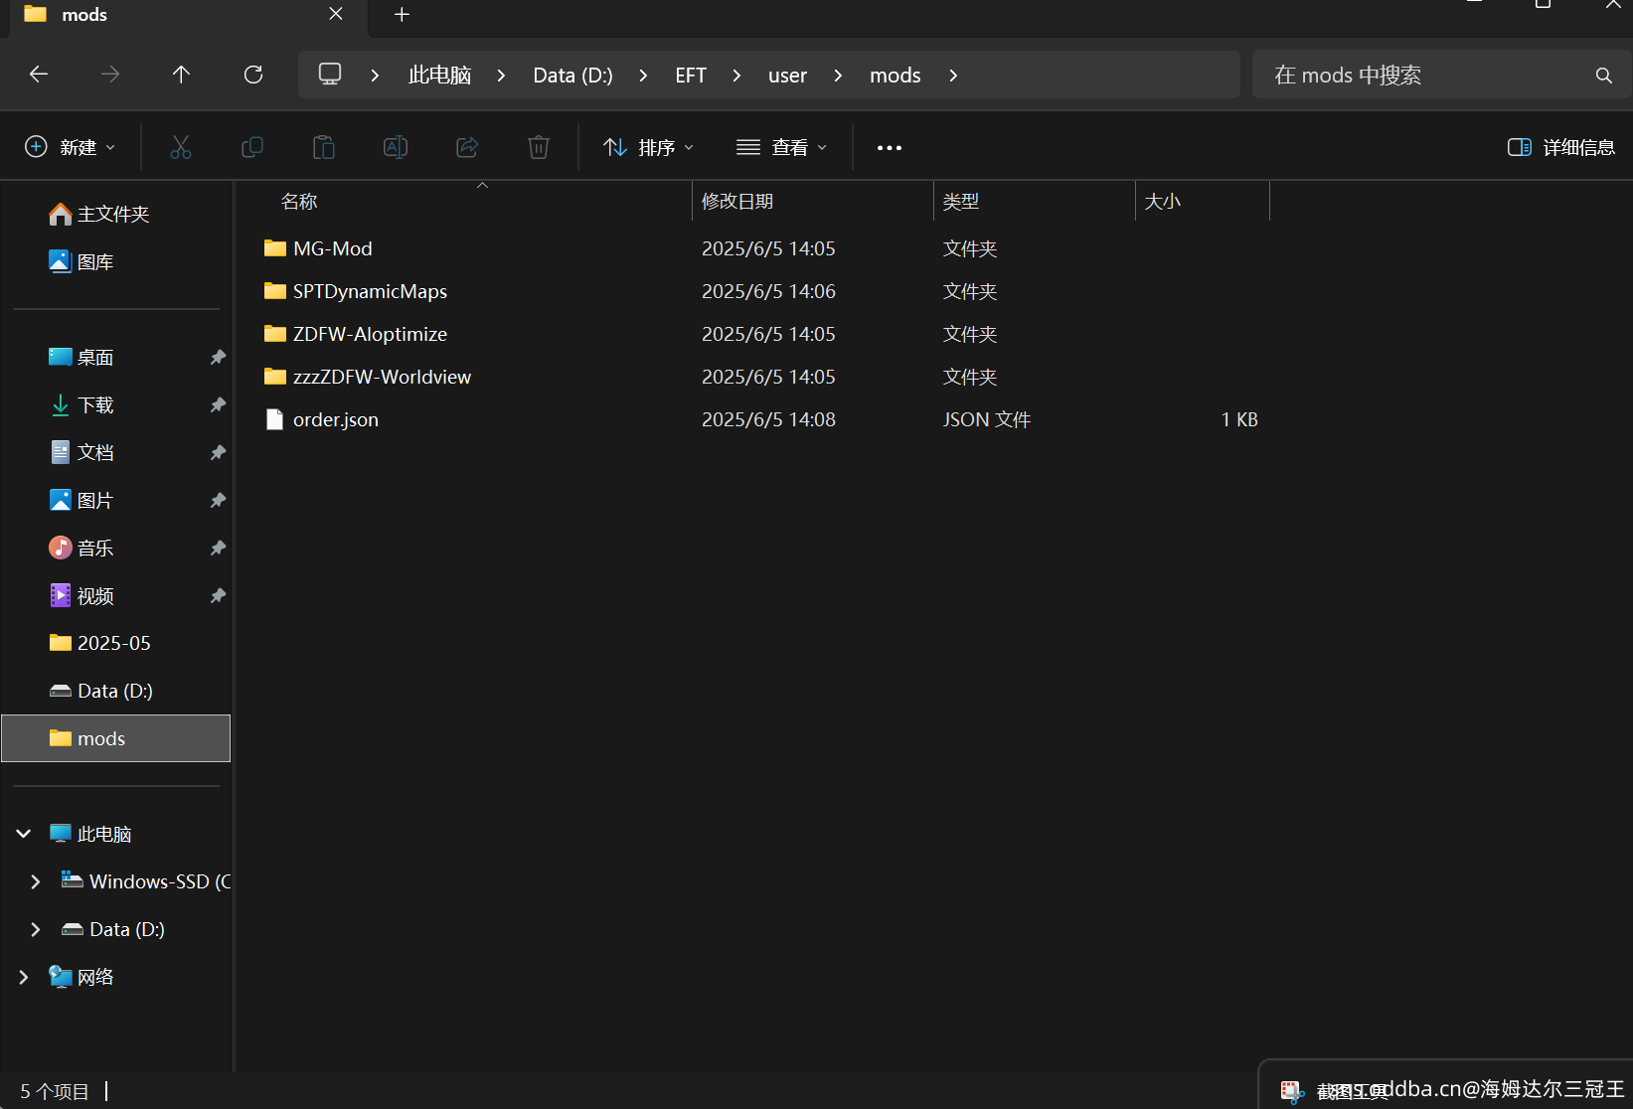Screen dimensions: 1633x1109
Task: Expand the Windows-SSD drive node
Action: [36, 881]
